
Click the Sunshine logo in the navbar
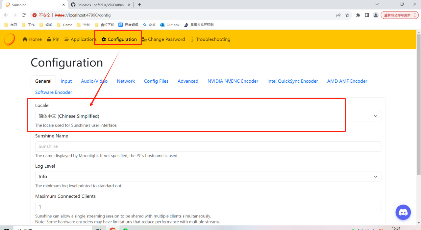(x=9, y=39)
